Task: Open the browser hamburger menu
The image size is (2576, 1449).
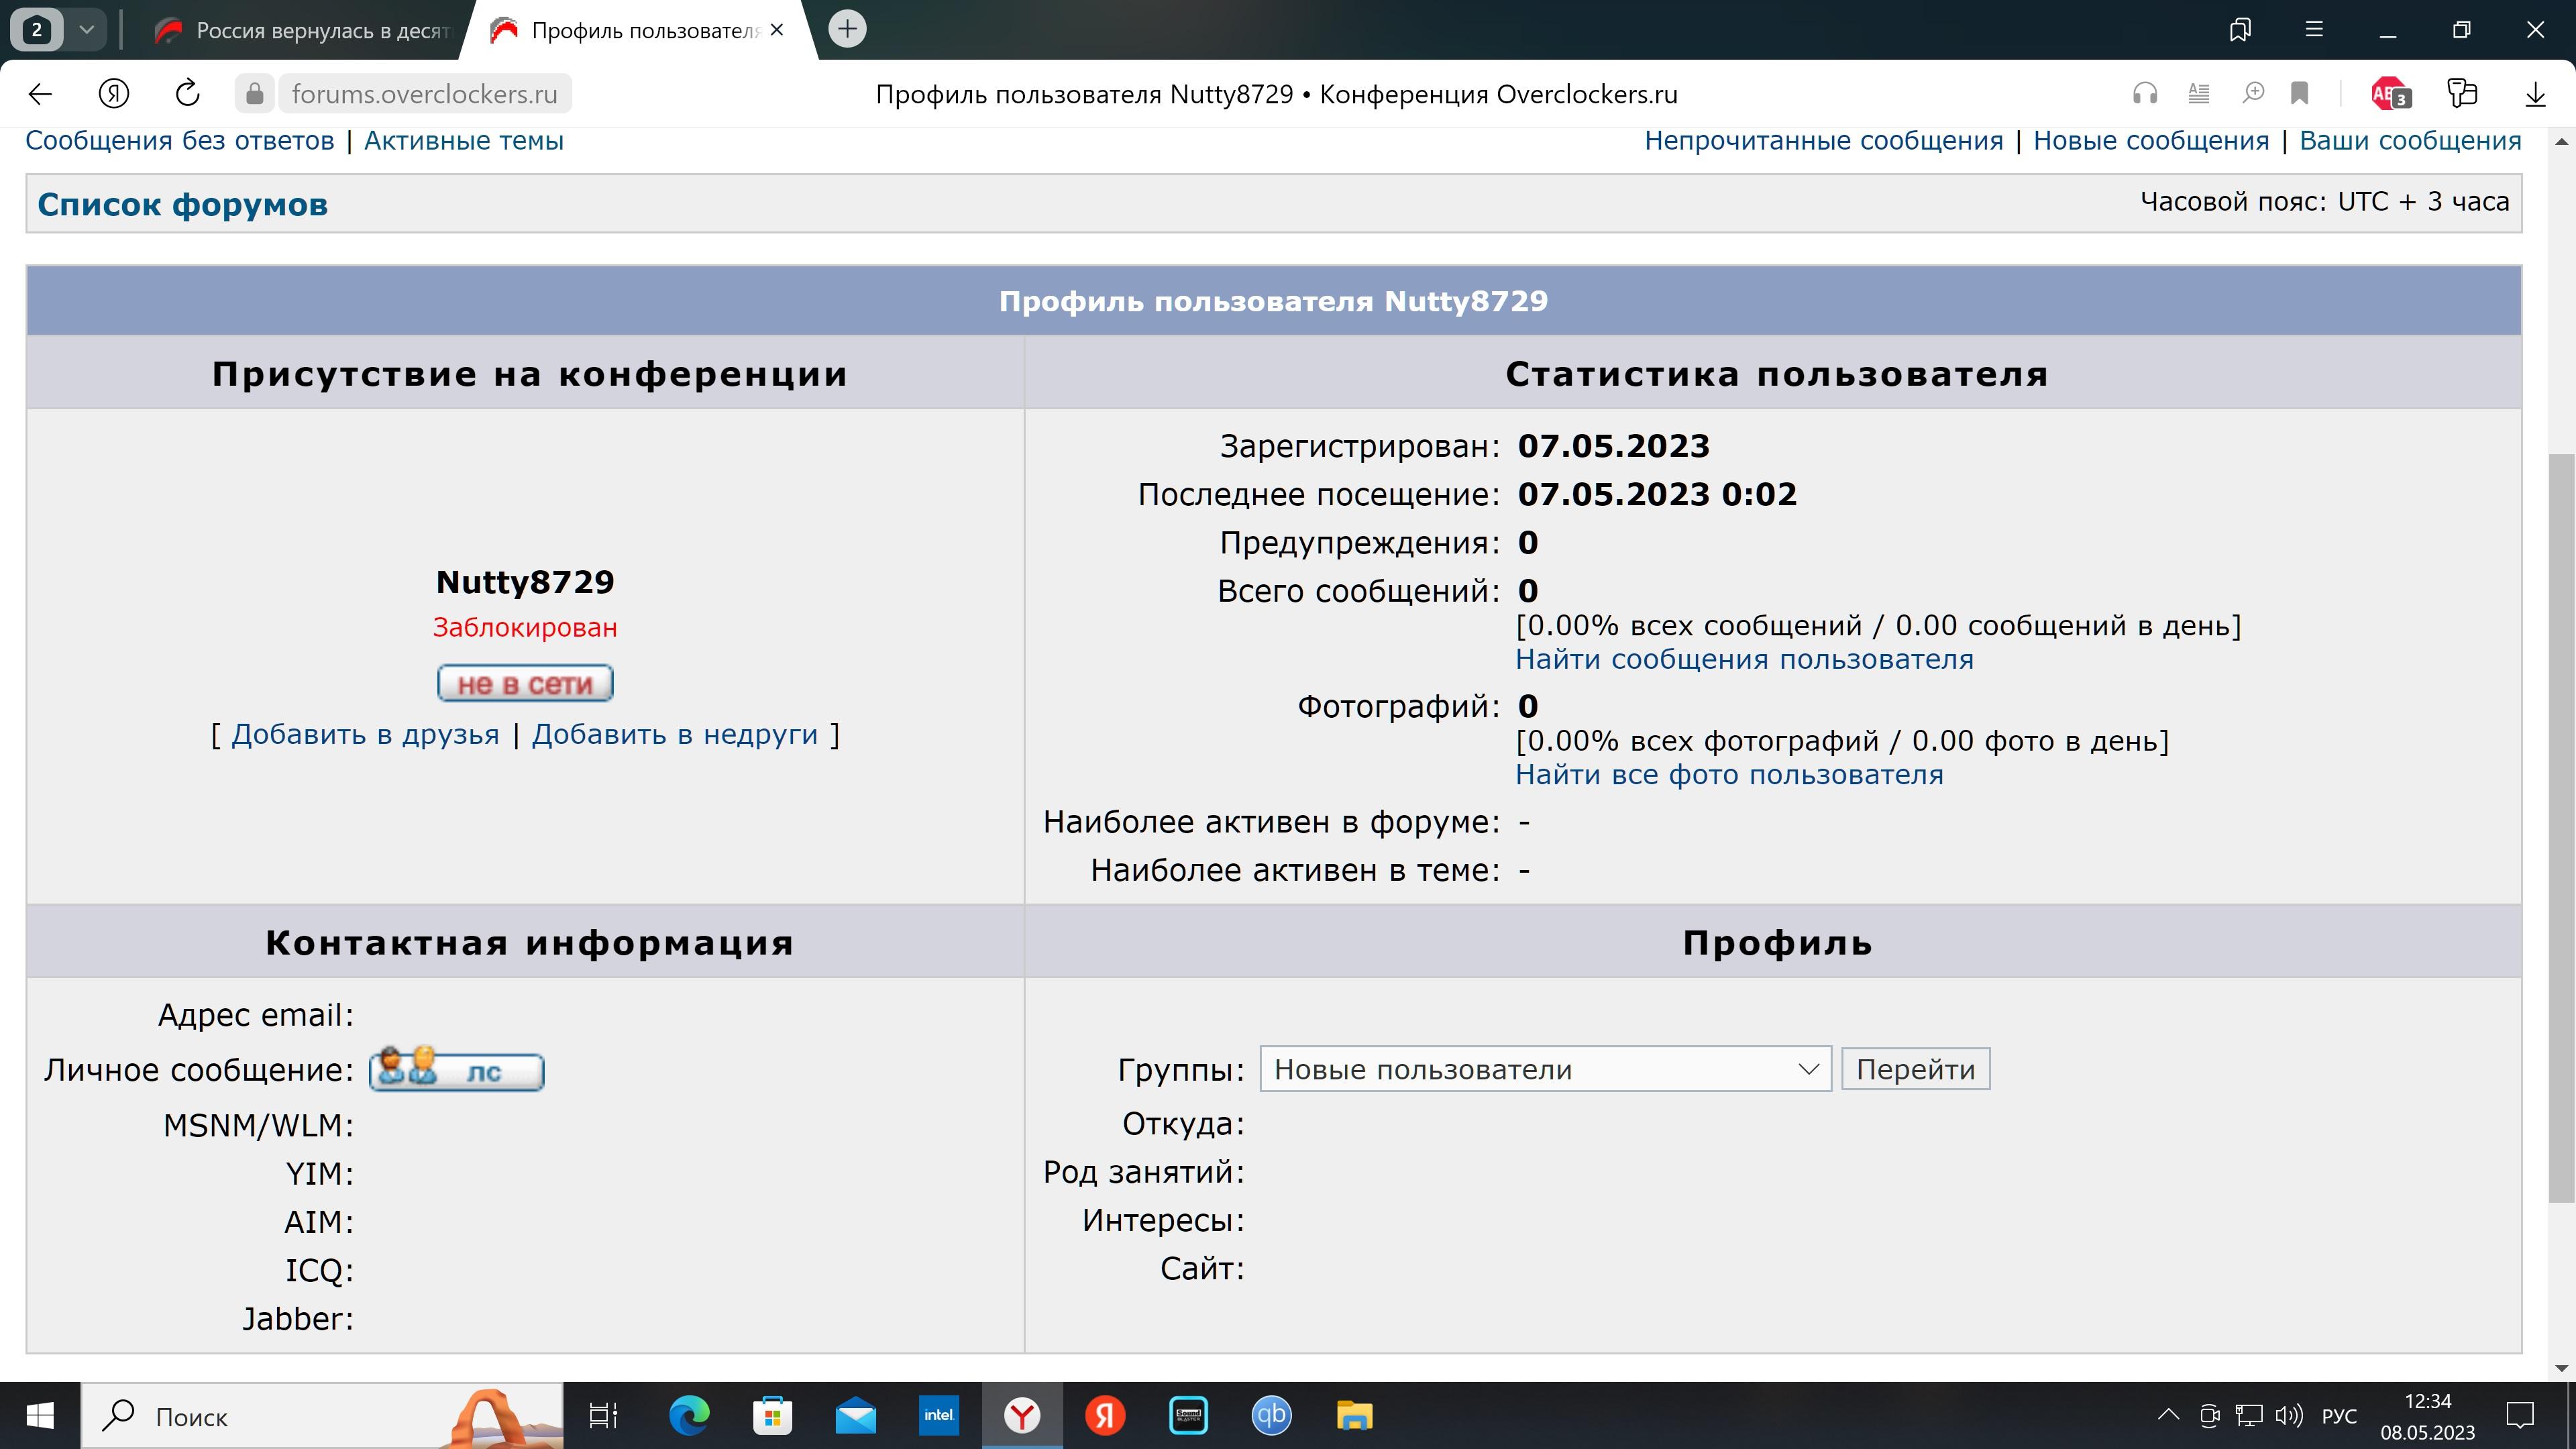Action: [x=2314, y=30]
